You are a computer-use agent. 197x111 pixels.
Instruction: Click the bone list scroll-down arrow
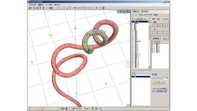pos(149,67)
